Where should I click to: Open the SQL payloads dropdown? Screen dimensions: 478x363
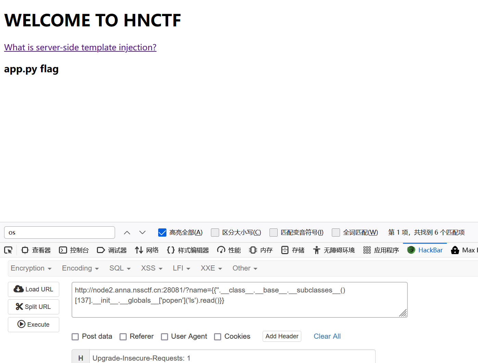(120, 268)
